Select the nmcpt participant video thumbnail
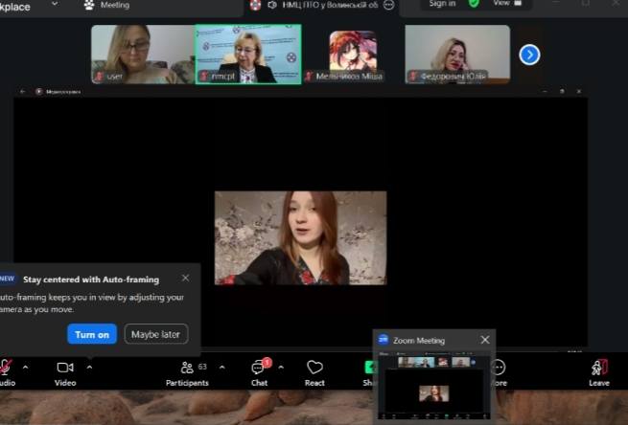This screenshot has width=628, height=425. point(248,55)
